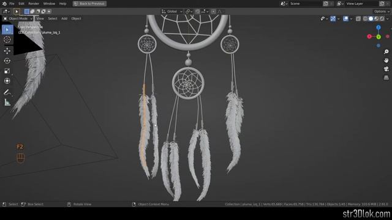
Task: Open the viewport Select menu
Action: tap(53, 19)
